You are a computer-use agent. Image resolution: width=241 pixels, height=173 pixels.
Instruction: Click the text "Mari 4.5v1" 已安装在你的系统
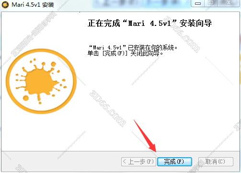(x=133, y=47)
